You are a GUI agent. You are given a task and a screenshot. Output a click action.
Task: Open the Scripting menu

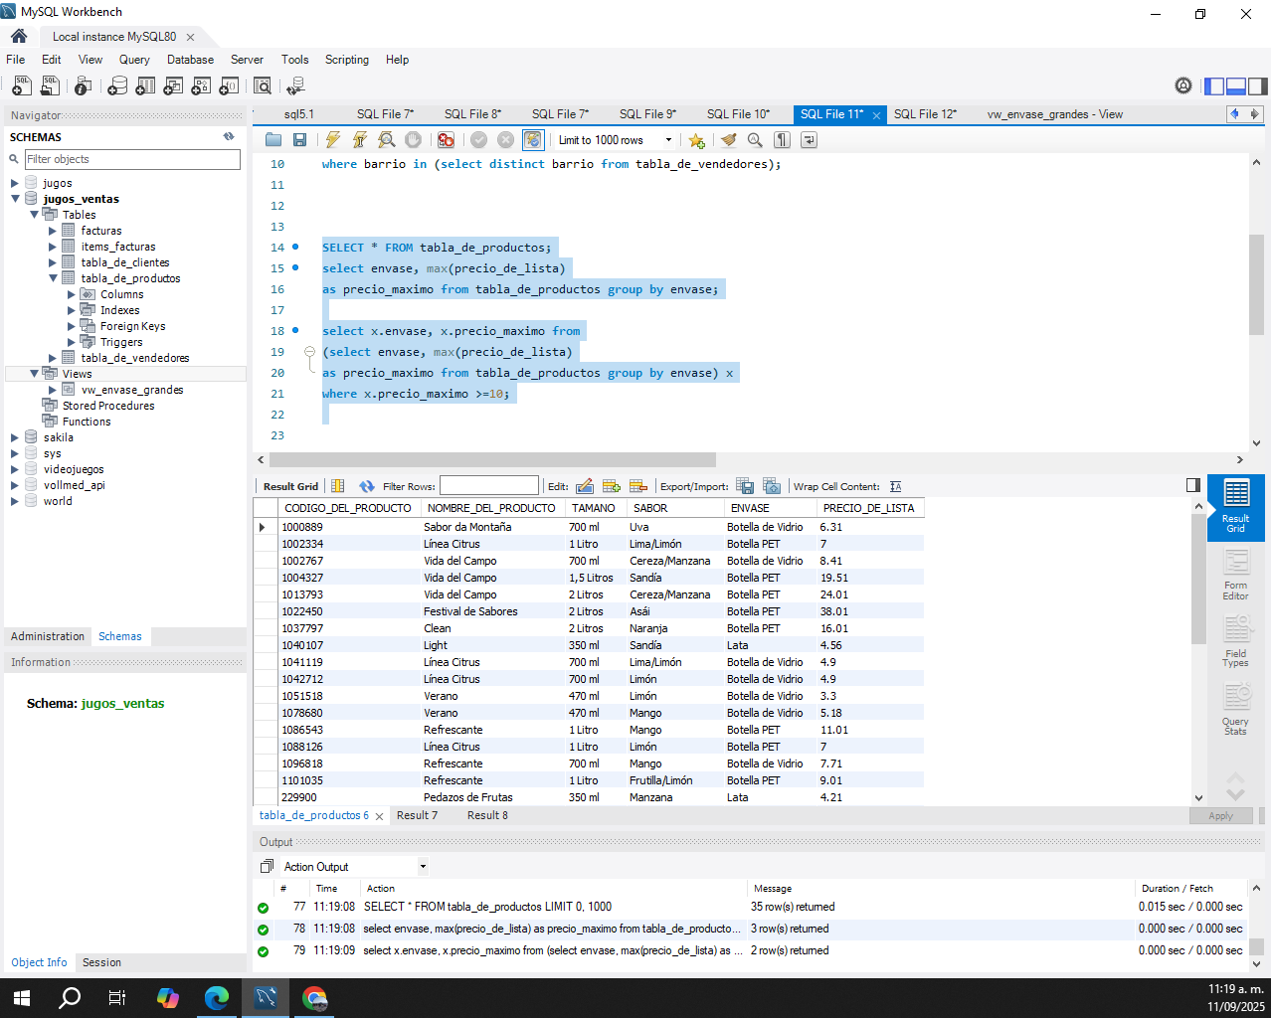347,60
